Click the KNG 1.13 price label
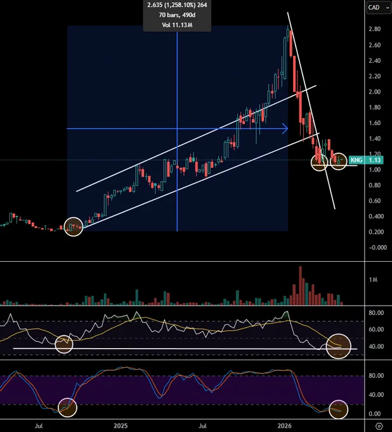Screen dimensions: 392x432 (x=365, y=160)
